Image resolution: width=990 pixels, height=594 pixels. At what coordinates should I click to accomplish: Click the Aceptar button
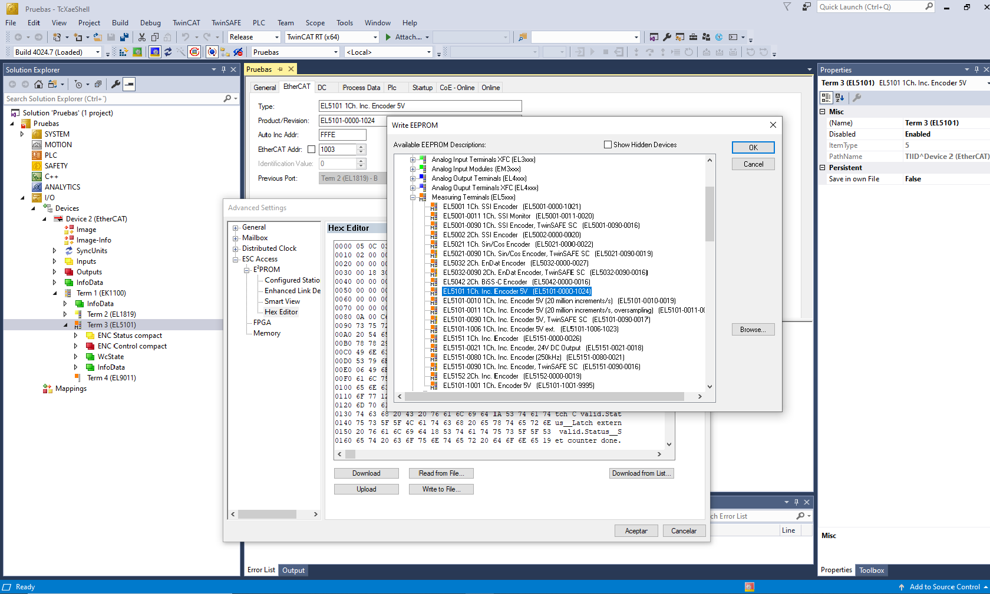(636, 531)
